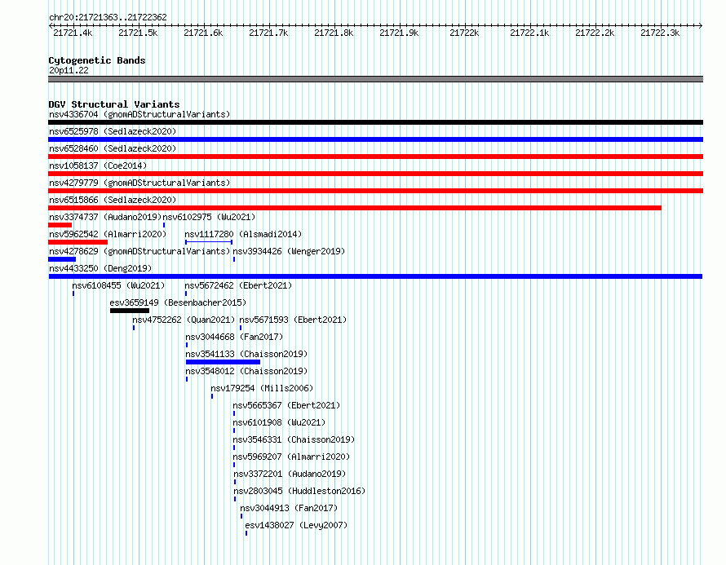The image size is (726, 565).
Task: Click nsv6101908 (Wu2021) label
Action: pos(279,422)
